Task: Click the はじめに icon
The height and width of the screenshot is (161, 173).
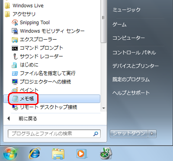Action: coord(14,65)
